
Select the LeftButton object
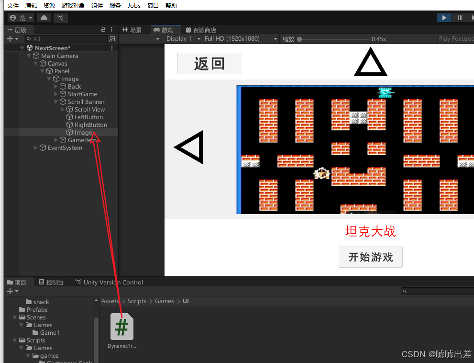[x=88, y=117]
